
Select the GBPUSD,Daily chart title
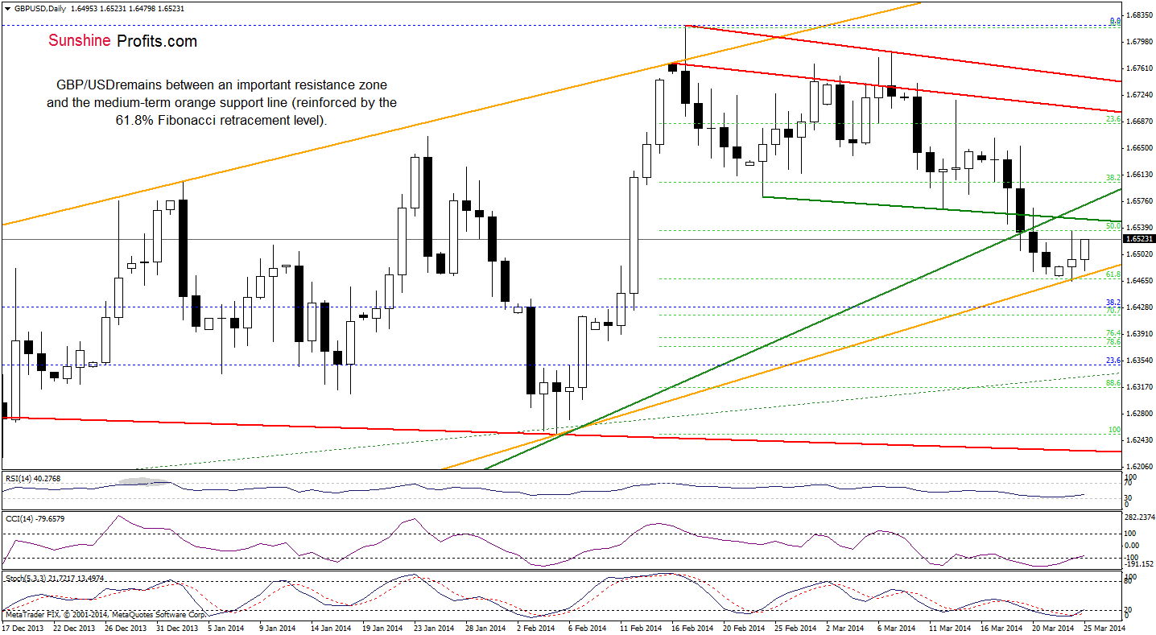[x=39, y=8]
